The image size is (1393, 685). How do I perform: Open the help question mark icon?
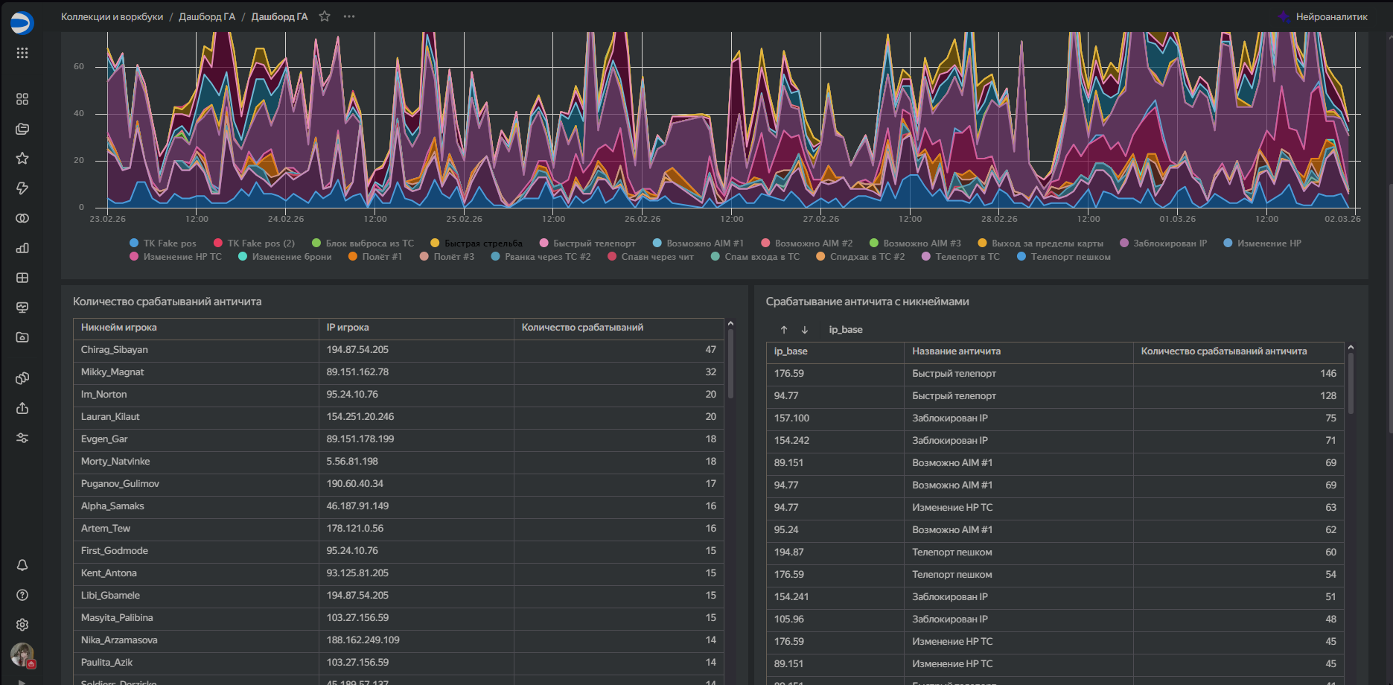coord(22,595)
